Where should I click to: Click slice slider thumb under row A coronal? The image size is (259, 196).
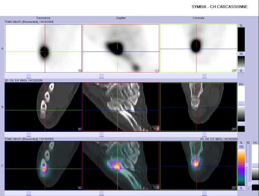[x=204, y=76]
